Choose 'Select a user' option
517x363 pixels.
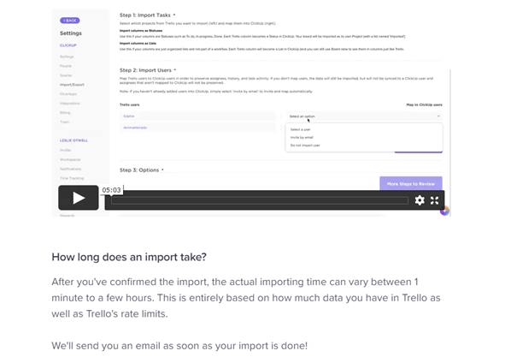tap(301, 128)
